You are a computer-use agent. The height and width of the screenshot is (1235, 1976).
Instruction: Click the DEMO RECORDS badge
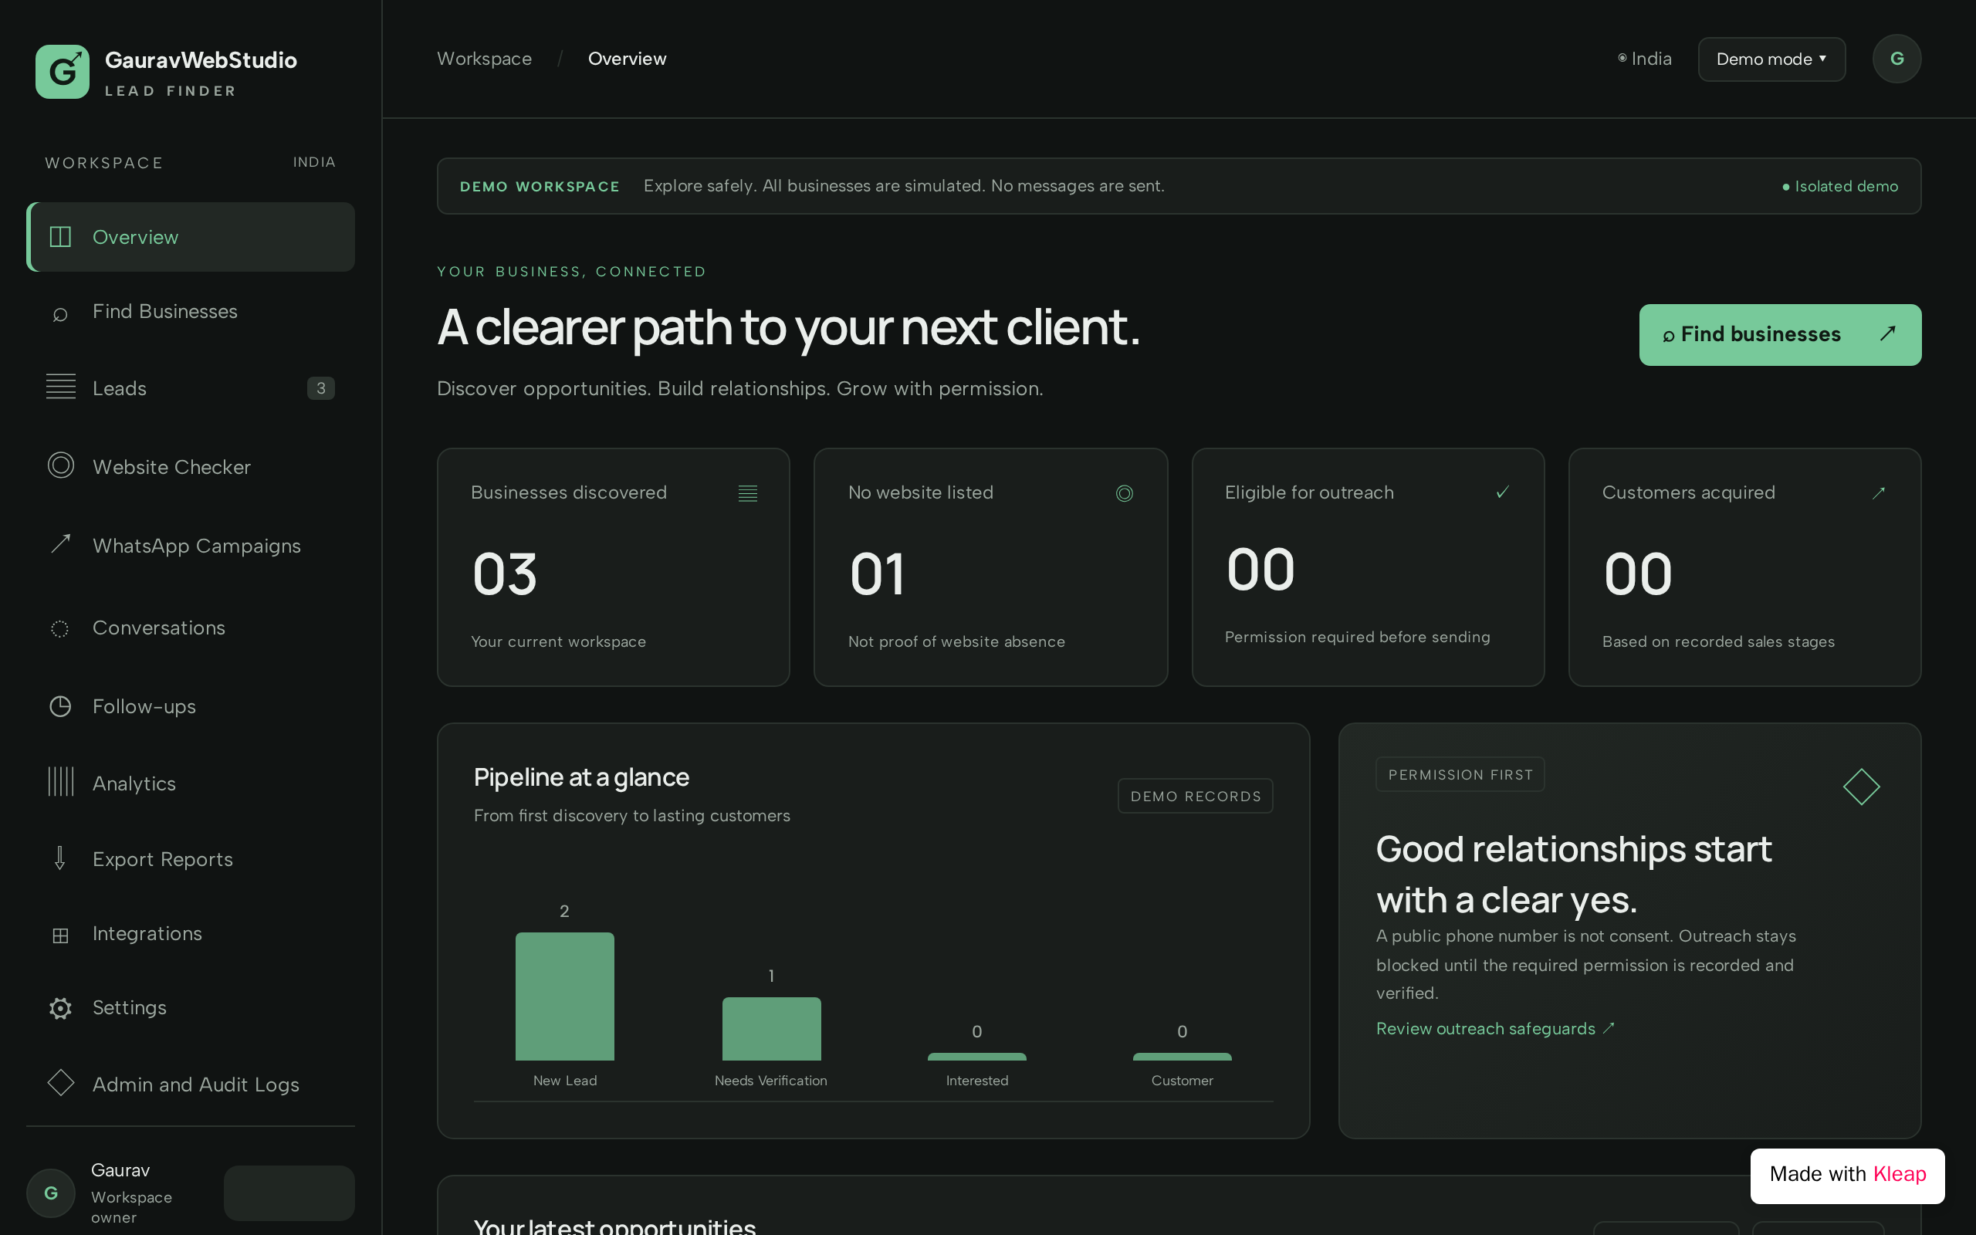click(1196, 797)
